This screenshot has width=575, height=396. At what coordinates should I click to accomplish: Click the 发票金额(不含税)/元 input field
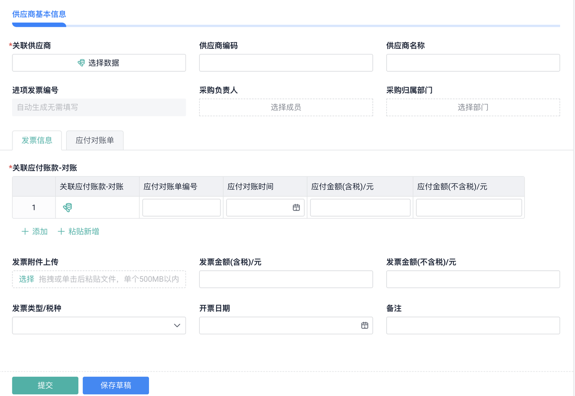pyautogui.click(x=473, y=279)
